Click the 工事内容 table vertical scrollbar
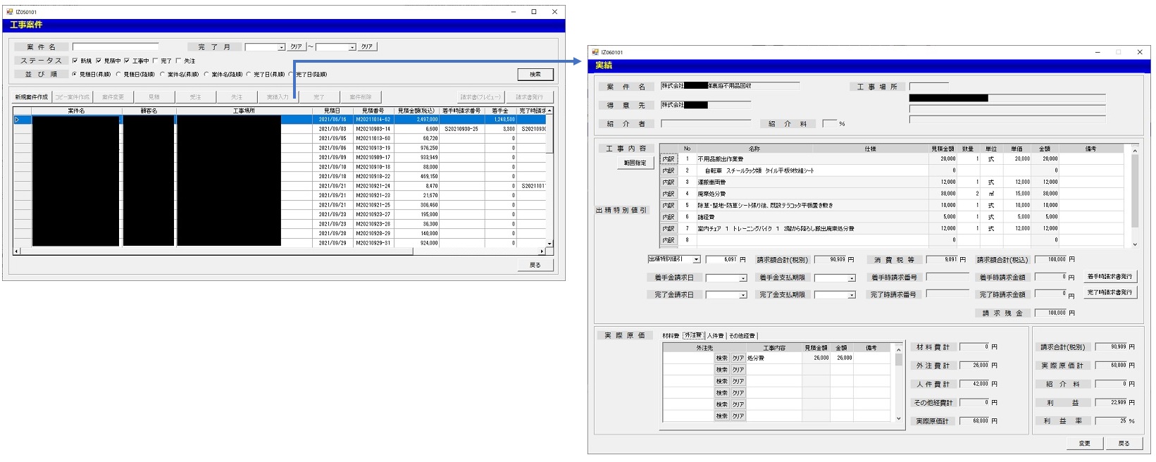 point(1135,197)
